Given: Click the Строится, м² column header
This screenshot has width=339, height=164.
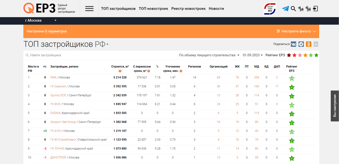Looking at the screenshot, I should click(x=120, y=67).
